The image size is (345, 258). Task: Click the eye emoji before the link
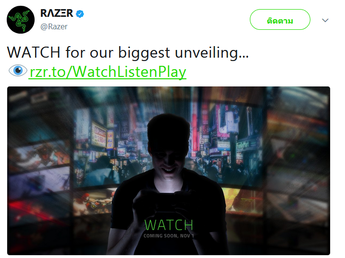point(18,71)
